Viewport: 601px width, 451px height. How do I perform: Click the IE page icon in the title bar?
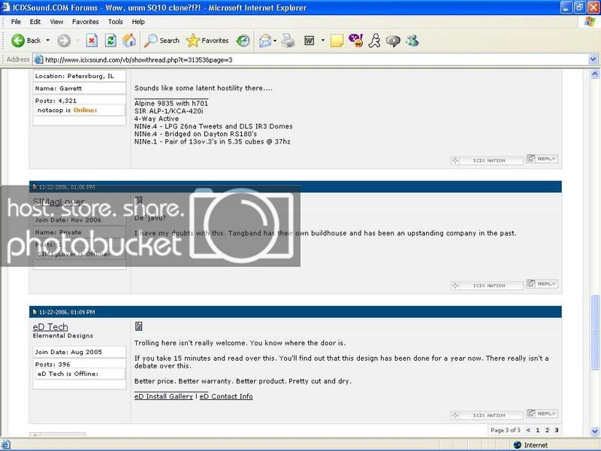[x=6, y=8]
